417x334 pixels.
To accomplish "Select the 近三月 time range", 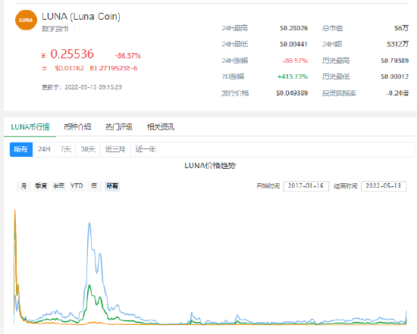I will (115, 149).
